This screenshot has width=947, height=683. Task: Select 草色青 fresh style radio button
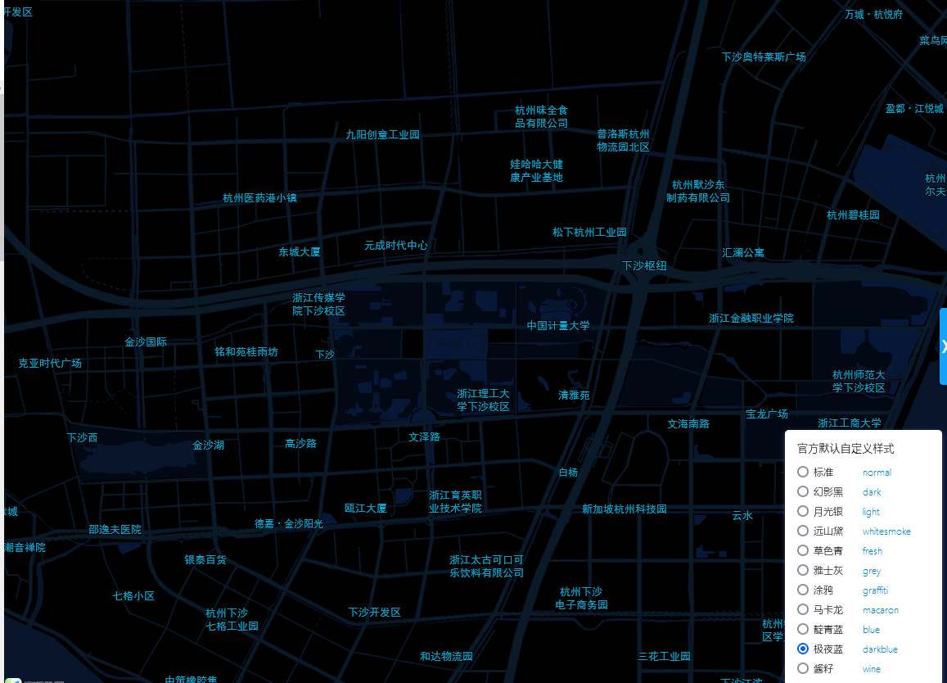coord(803,550)
